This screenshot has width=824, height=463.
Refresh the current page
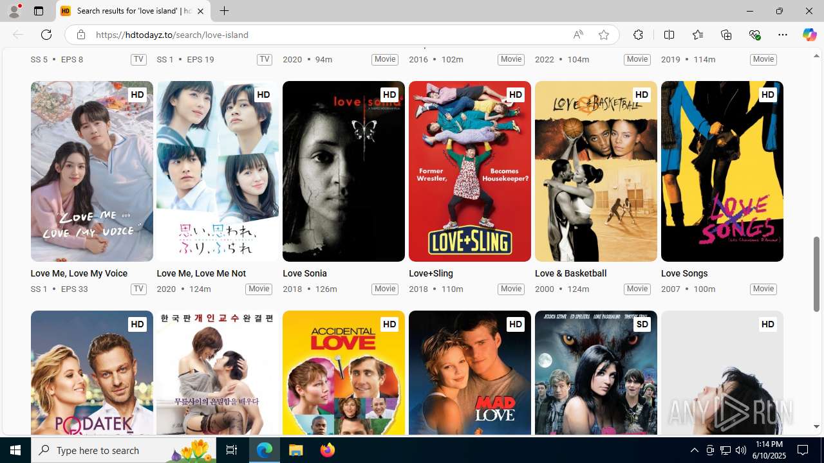pyautogui.click(x=46, y=35)
